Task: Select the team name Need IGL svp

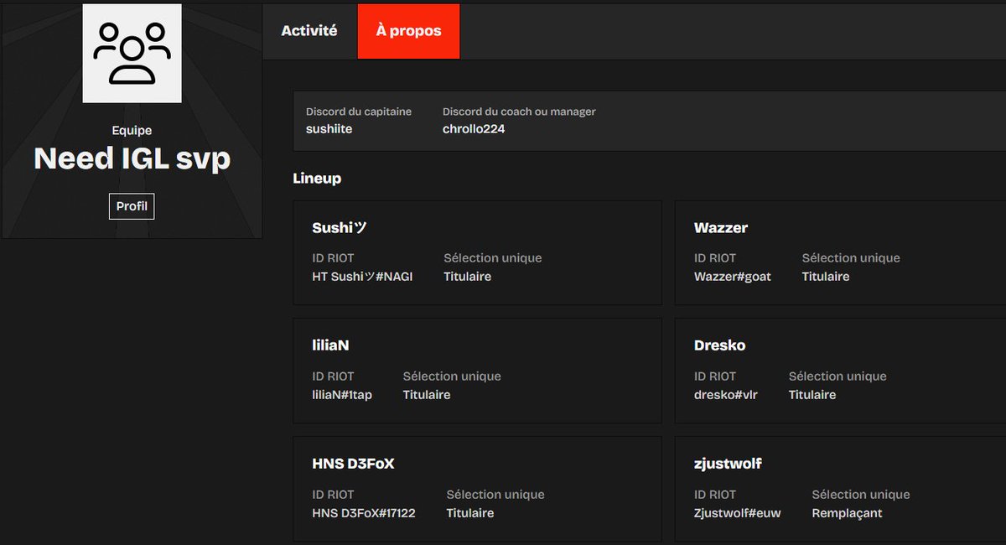Action: (x=132, y=158)
